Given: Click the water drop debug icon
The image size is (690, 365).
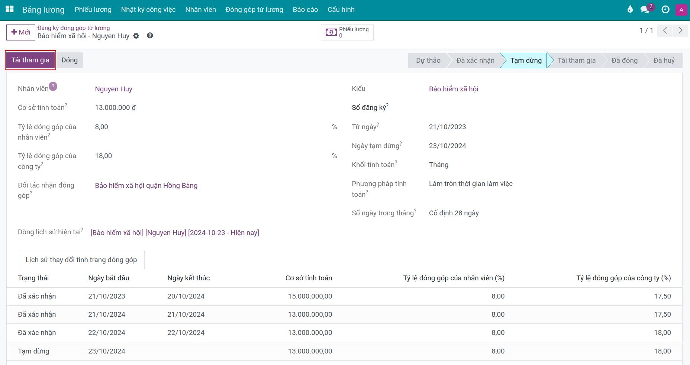Looking at the screenshot, I should [x=630, y=10].
